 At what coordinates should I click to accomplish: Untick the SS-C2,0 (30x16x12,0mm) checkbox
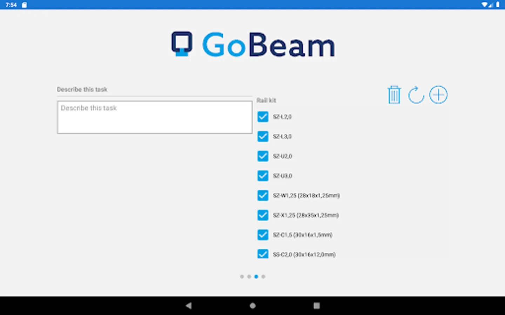coord(263,254)
